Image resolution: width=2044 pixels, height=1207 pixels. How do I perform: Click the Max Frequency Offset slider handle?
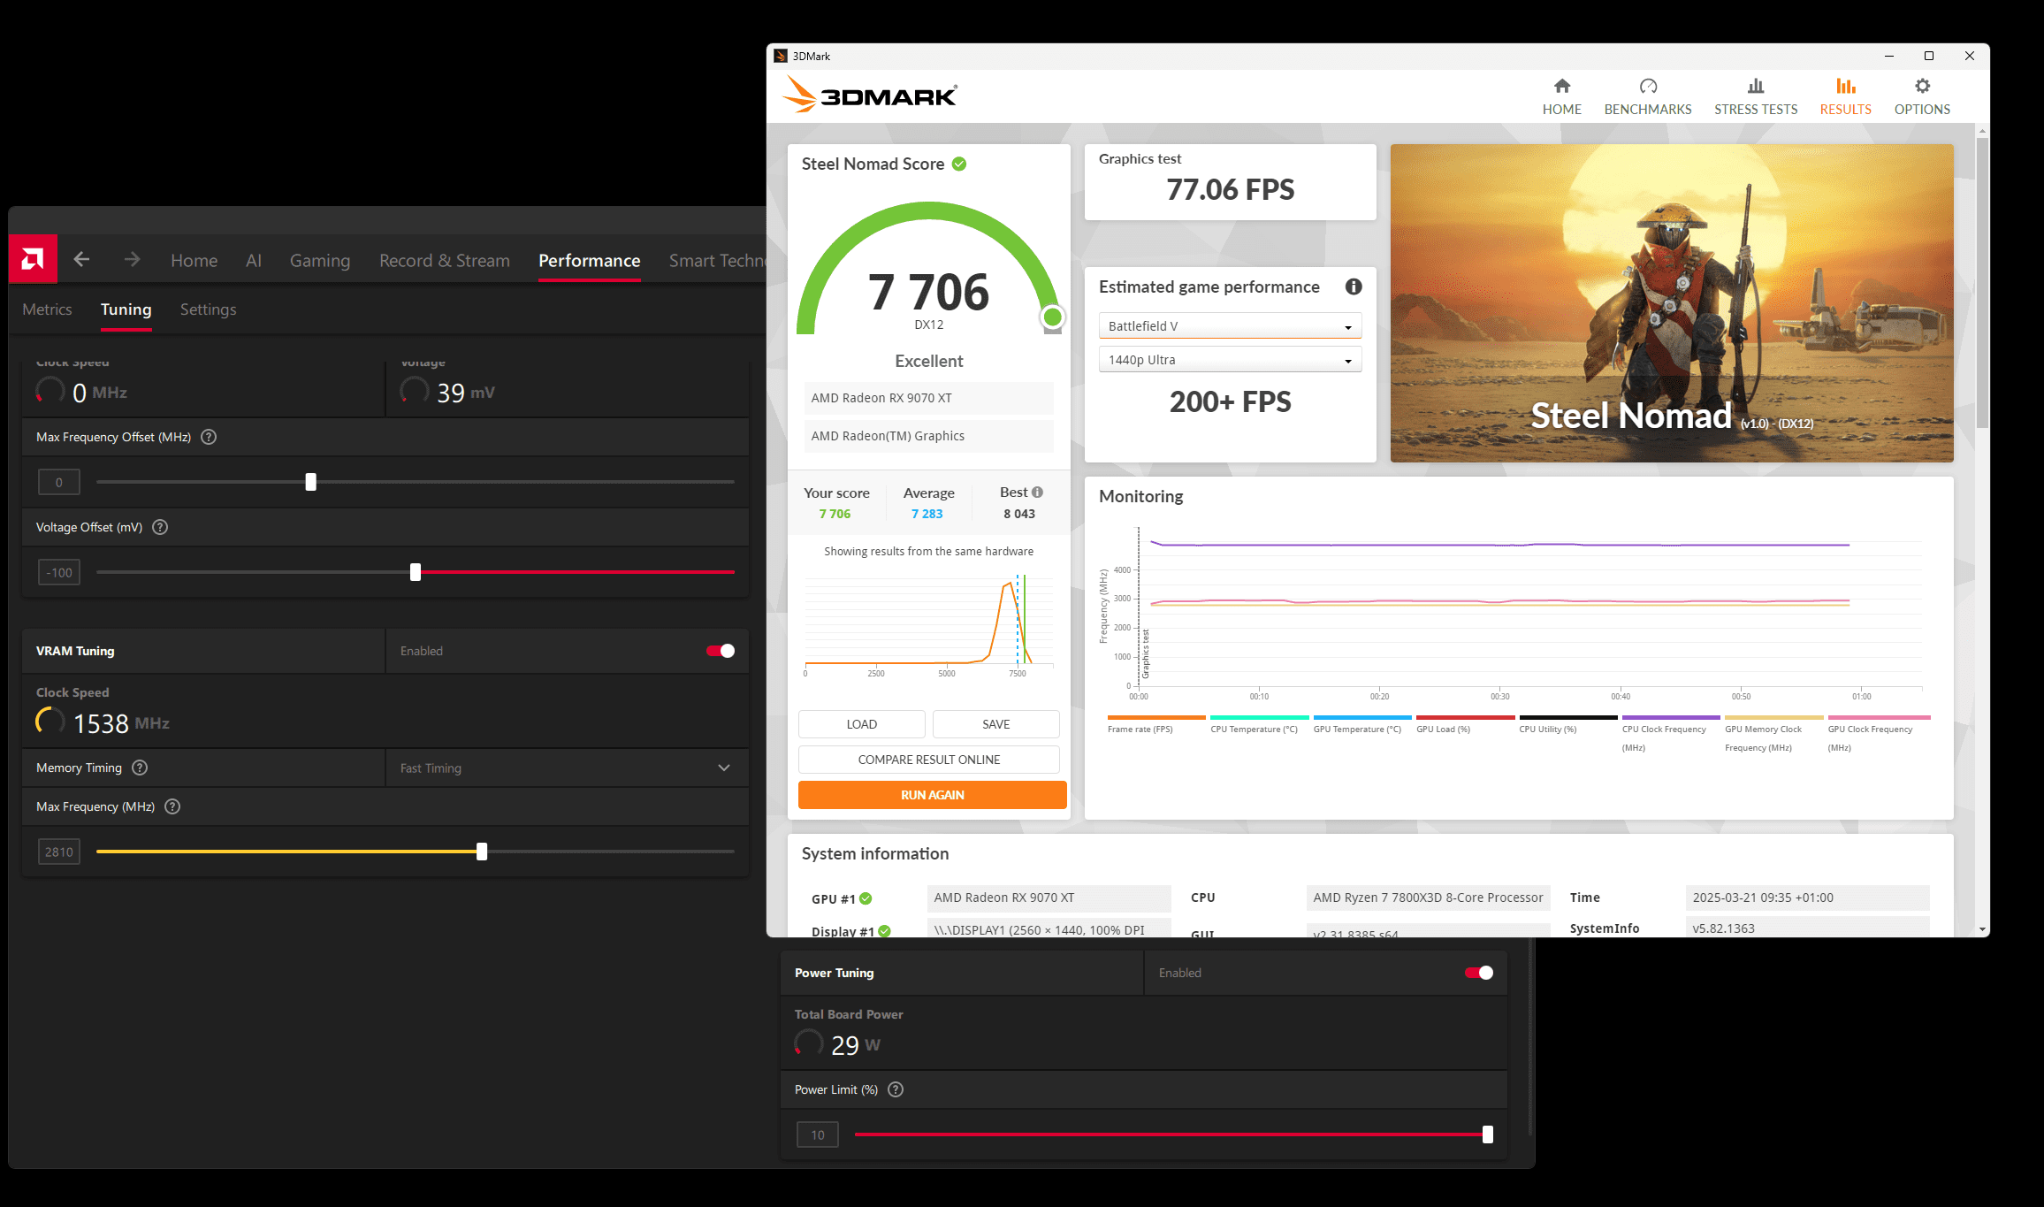(x=310, y=482)
